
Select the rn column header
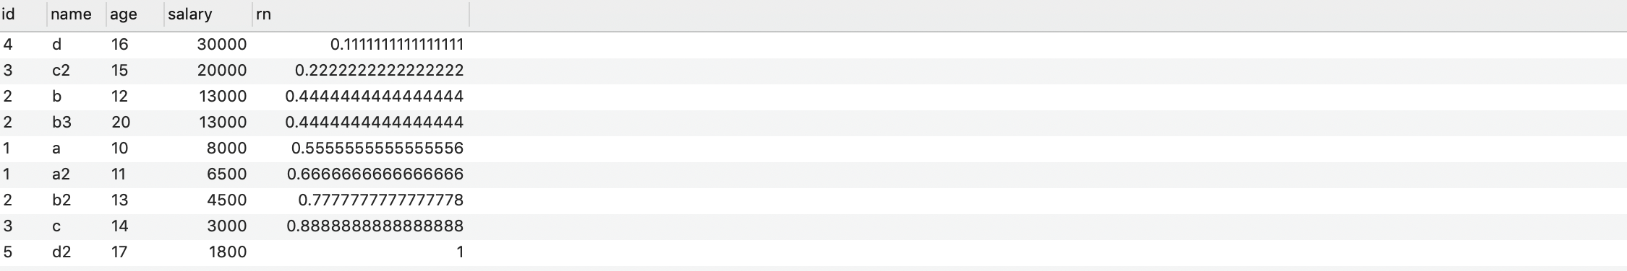(361, 14)
